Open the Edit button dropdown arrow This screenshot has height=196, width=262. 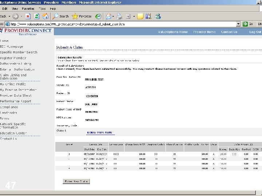coord(134,16)
